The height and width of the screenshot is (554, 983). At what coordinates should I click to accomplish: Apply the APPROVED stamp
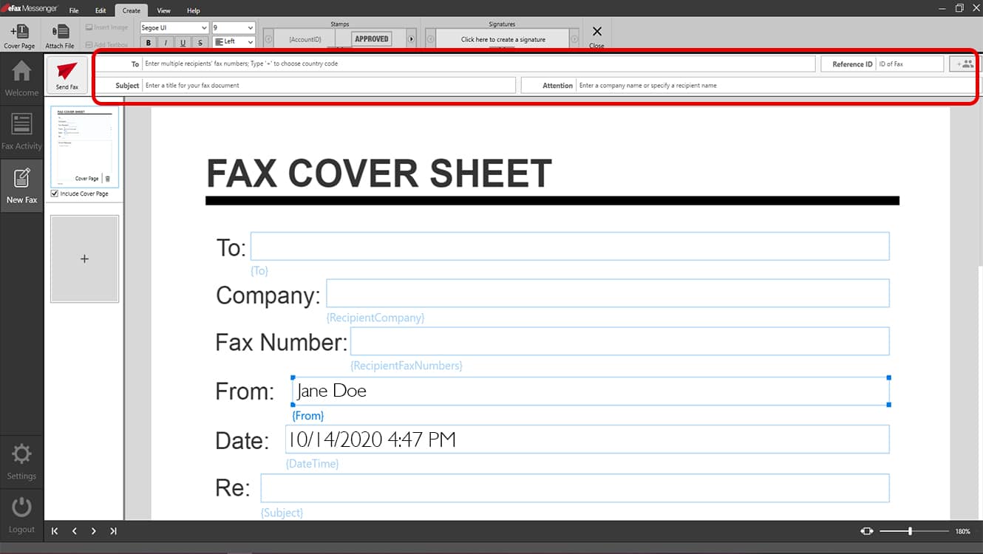point(370,38)
